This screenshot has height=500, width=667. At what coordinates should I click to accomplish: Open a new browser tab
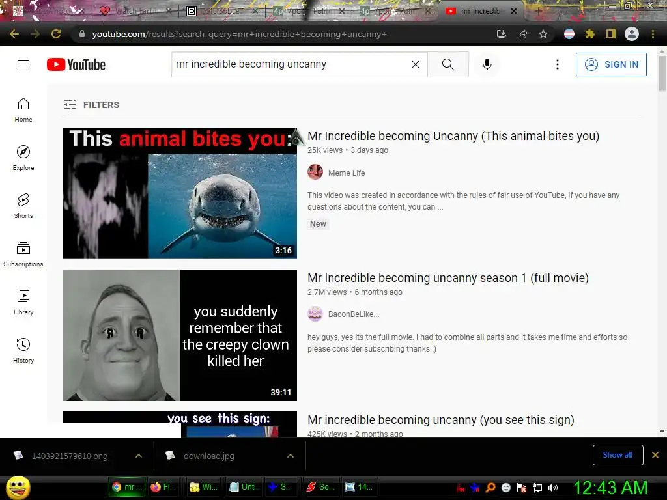point(538,11)
